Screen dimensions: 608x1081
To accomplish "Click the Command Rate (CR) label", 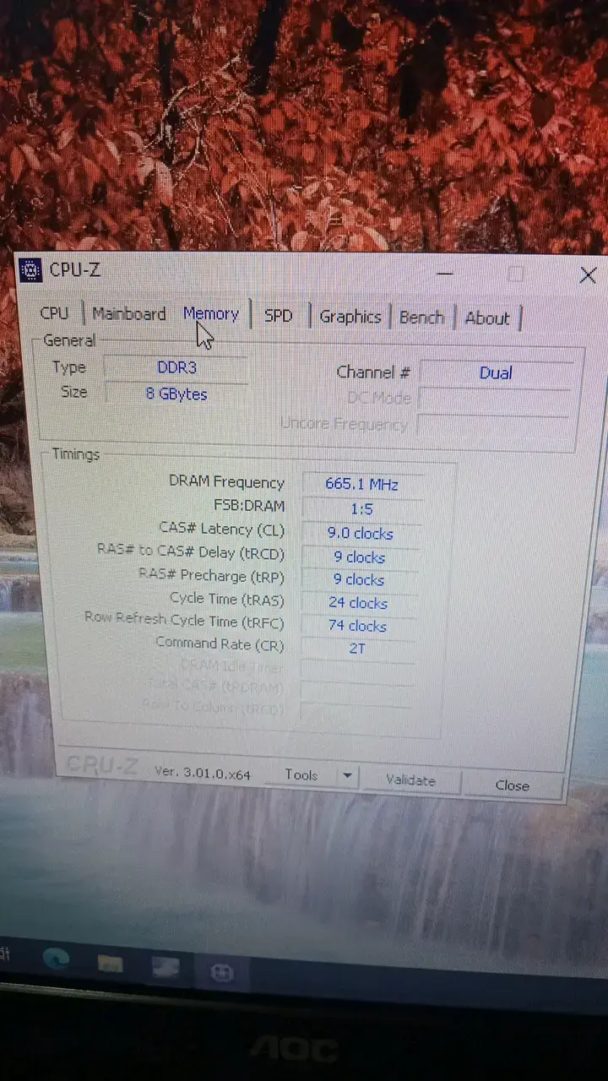I will (x=220, y=644).
